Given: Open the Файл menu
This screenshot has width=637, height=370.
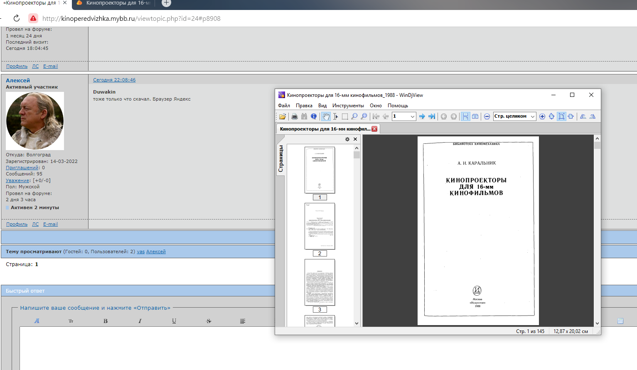Looking at the screenshot, I should click(284, 106).
